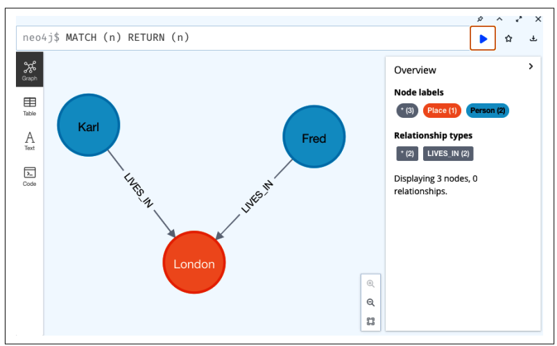This screenshot has height=346, width=557.
Task: Select the all-relationships * (2) badge
Action: 407,153
